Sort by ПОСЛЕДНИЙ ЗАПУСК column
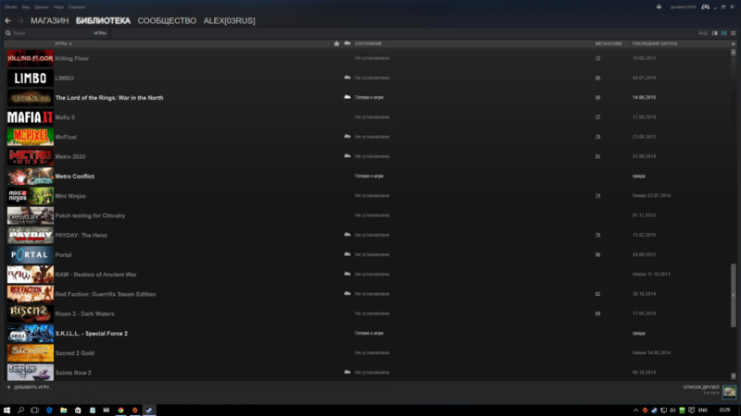The image size is (741, 416). (x=655, y=43)
